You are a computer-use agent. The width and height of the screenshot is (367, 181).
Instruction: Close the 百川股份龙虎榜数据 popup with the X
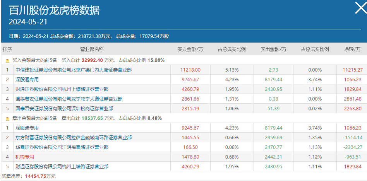(361, 8)
